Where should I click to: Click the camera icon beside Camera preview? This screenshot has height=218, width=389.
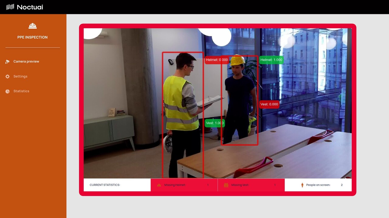(8, 61)
